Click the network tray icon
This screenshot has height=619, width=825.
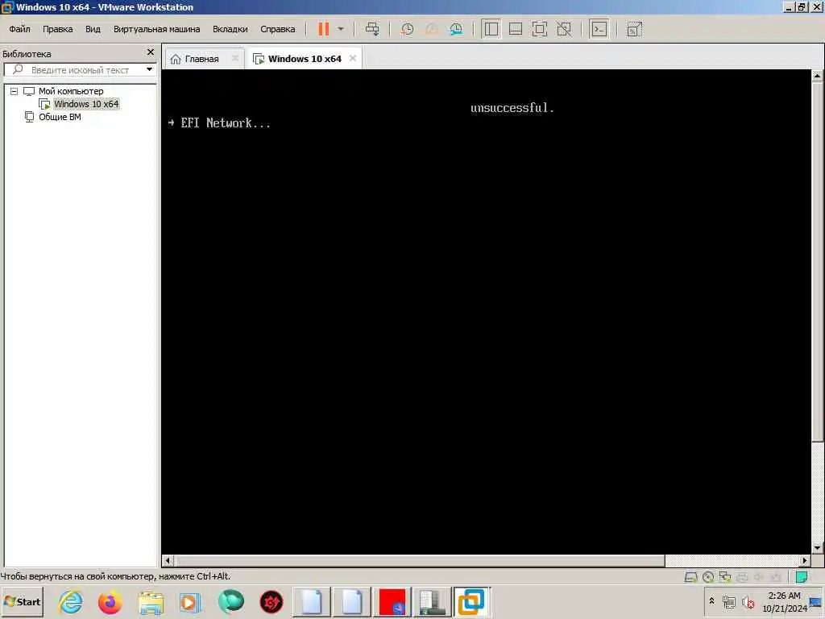tap(728, 602)
